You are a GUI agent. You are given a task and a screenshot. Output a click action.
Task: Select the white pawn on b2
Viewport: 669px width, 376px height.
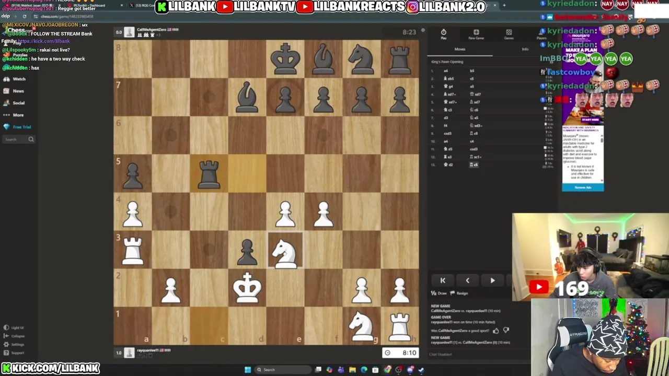pyautogui.click(x=171, y=288)
